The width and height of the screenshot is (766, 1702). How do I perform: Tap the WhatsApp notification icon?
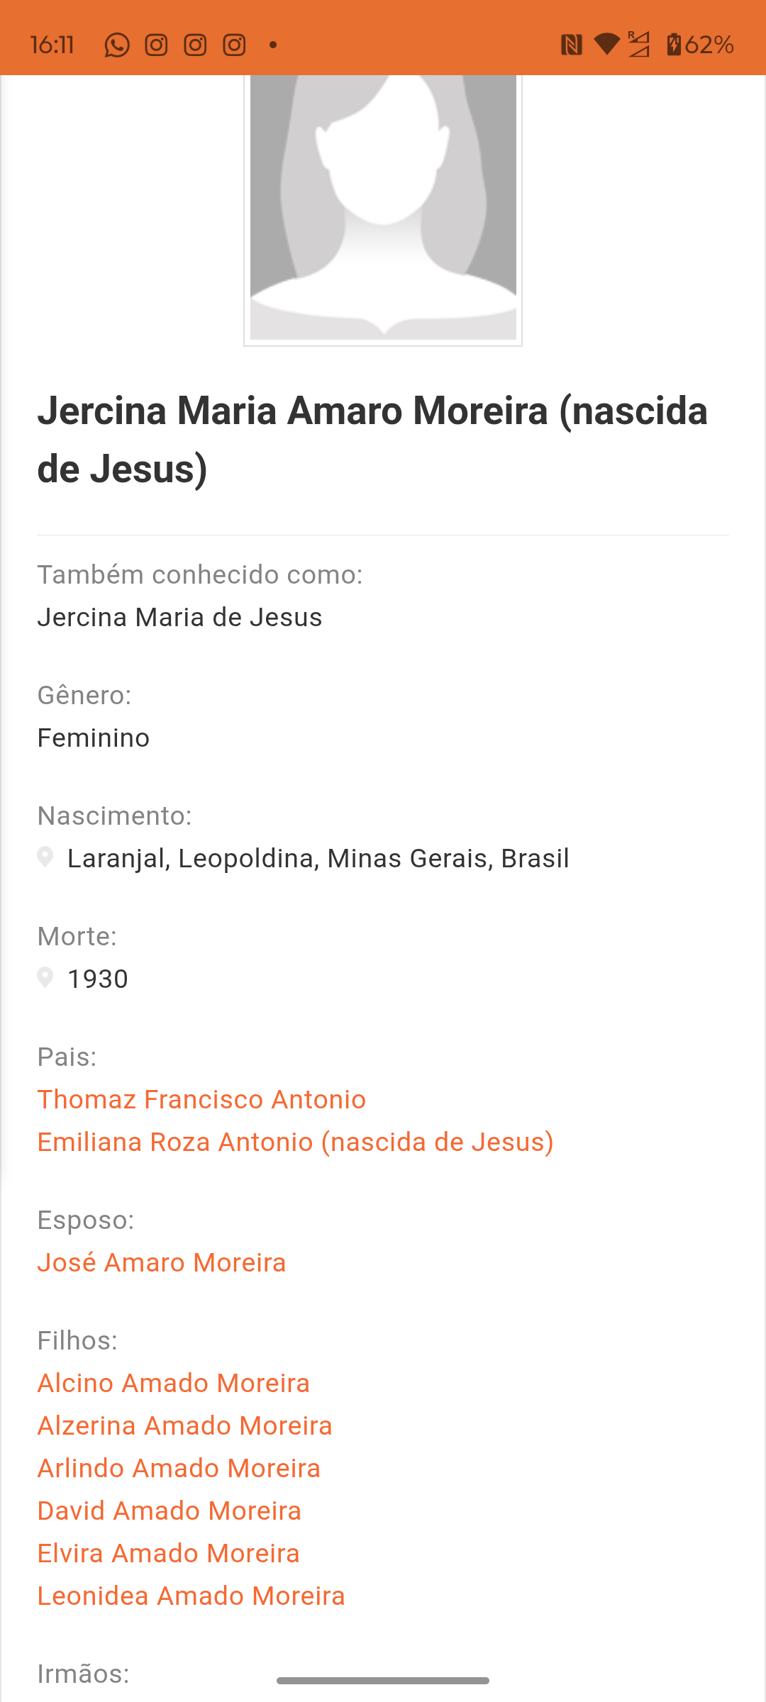pos(117,45)
